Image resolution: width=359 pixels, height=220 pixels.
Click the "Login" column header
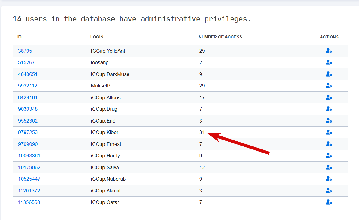click(x=97, y=37)
